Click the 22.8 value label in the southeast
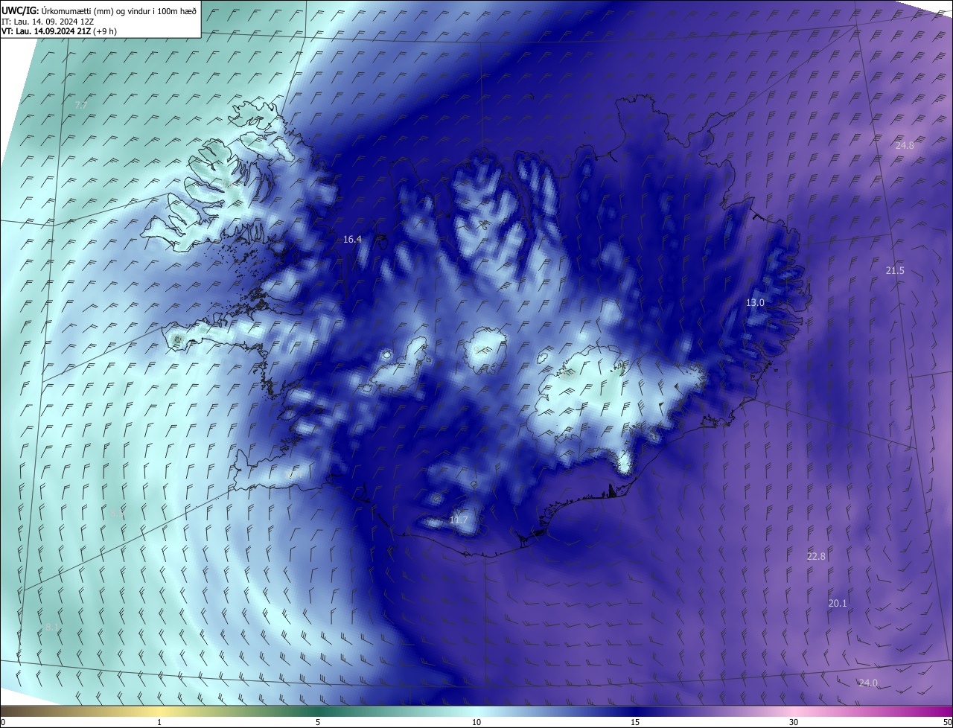Image resolution: width=953 pixels, height=728 pixels. click(x=817, y=557)
